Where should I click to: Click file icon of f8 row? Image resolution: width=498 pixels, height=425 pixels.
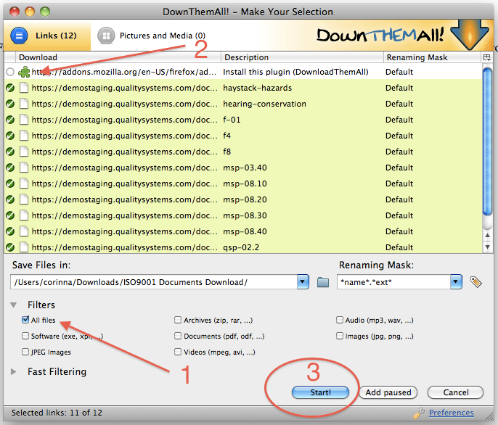click(x=24, y=152)
